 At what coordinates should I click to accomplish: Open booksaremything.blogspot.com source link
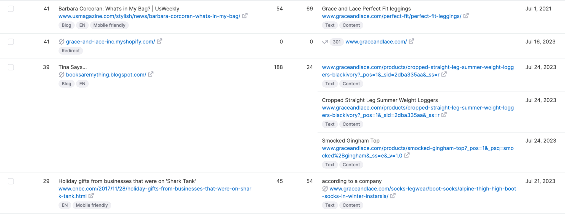[106, 75]
